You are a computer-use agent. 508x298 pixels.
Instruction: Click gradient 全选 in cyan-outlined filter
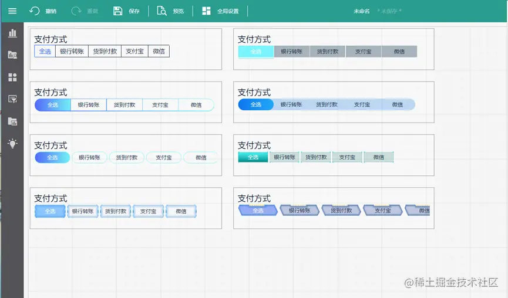click(x=53, y=105)
